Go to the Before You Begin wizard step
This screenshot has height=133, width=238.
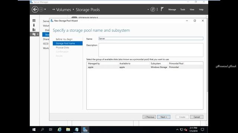(x=64, y=39)
